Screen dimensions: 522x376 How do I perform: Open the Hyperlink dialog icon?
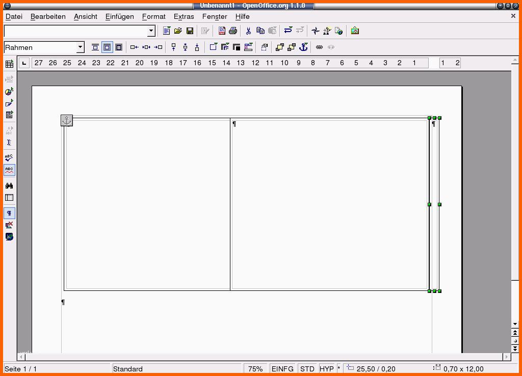click(338, 31)
